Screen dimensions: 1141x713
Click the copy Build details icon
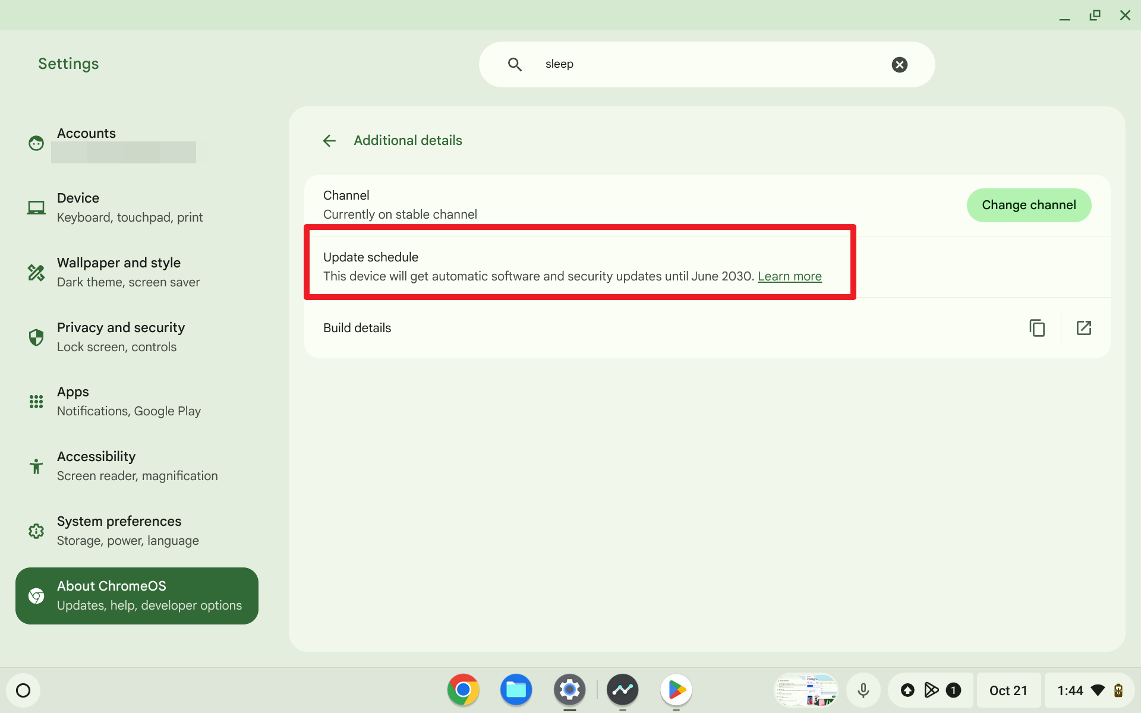point(1036,328)
